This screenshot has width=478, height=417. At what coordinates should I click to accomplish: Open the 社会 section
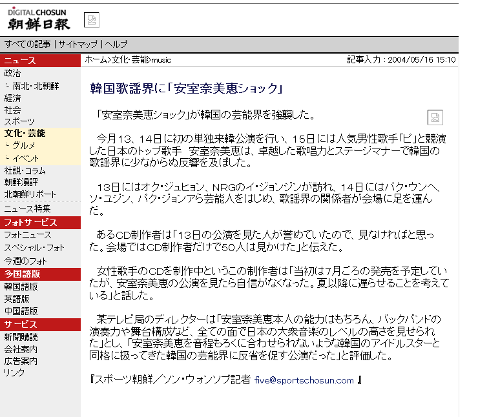12,110
